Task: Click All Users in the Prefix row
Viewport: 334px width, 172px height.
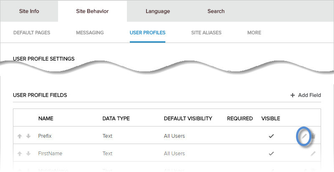Action: coord(175,136)
